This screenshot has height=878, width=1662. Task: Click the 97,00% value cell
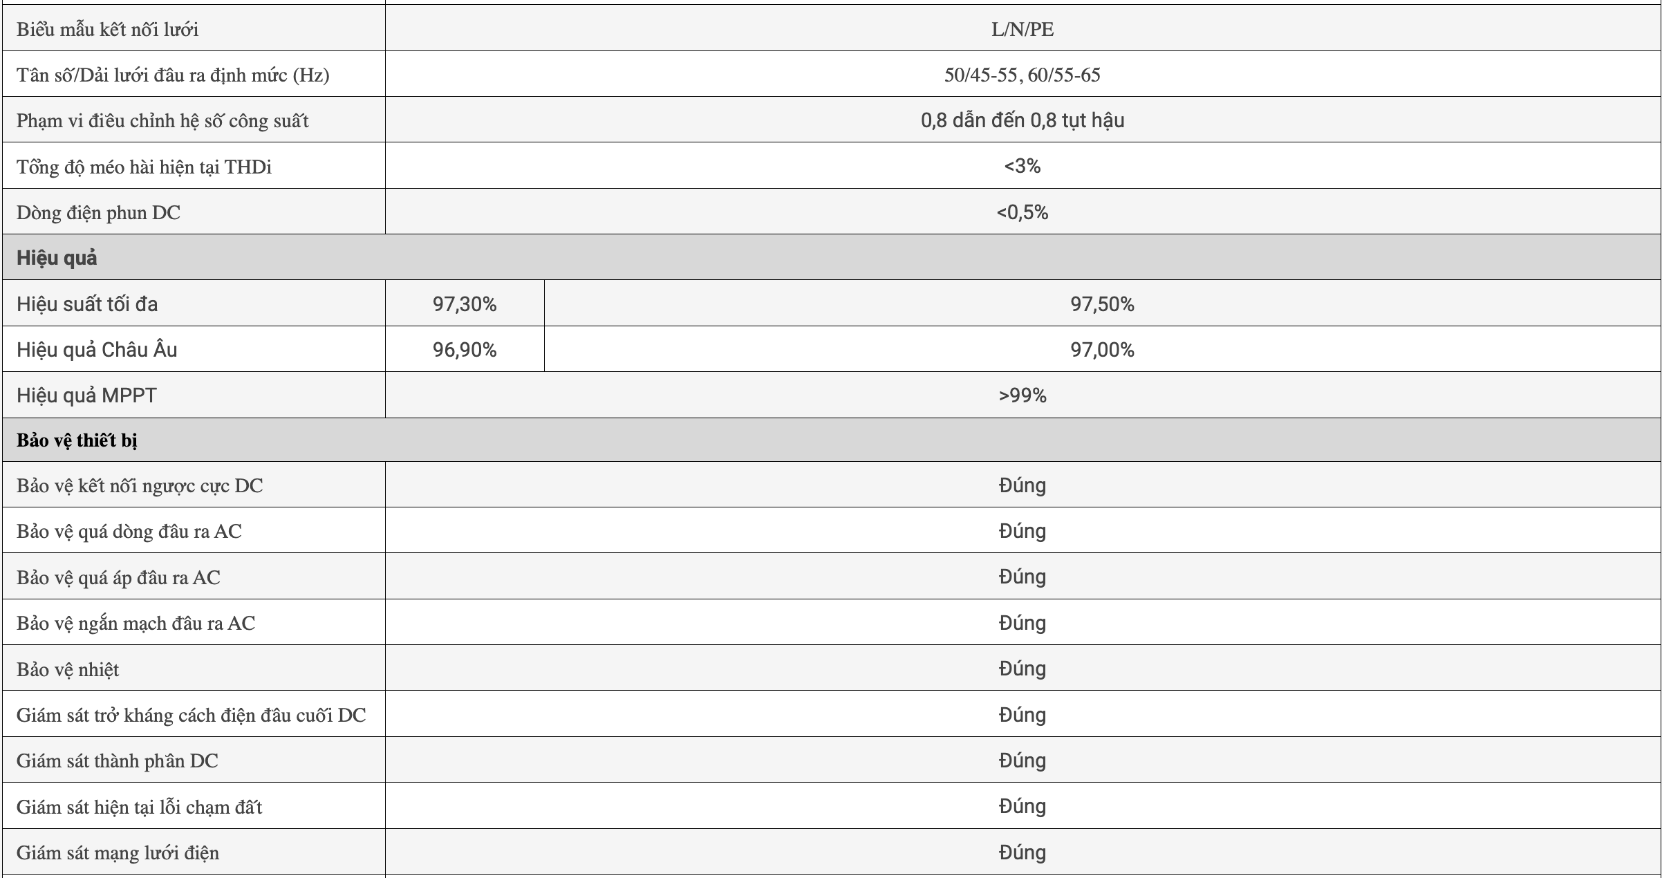tap(1102, 350)
